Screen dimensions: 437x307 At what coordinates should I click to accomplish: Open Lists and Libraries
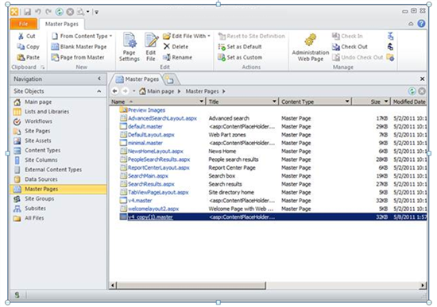point(59,112)
